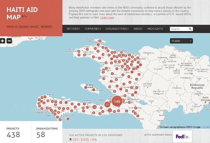Open the Highlights menu item
210x143 pixels.
click(x=155, y=29)
